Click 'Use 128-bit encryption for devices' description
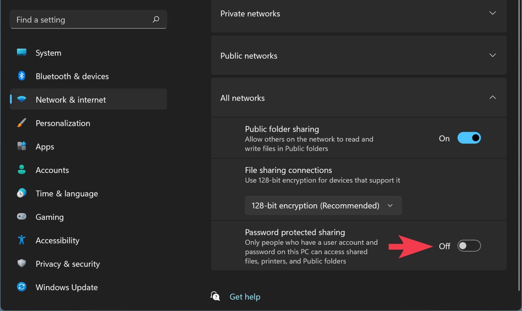Image resolution: width=522 pixels, height=311 pixels. 322,180
